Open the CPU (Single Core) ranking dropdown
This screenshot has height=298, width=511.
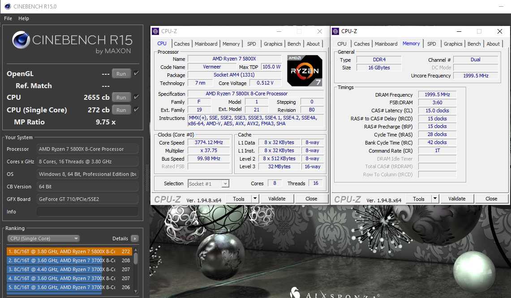point(43,238)
